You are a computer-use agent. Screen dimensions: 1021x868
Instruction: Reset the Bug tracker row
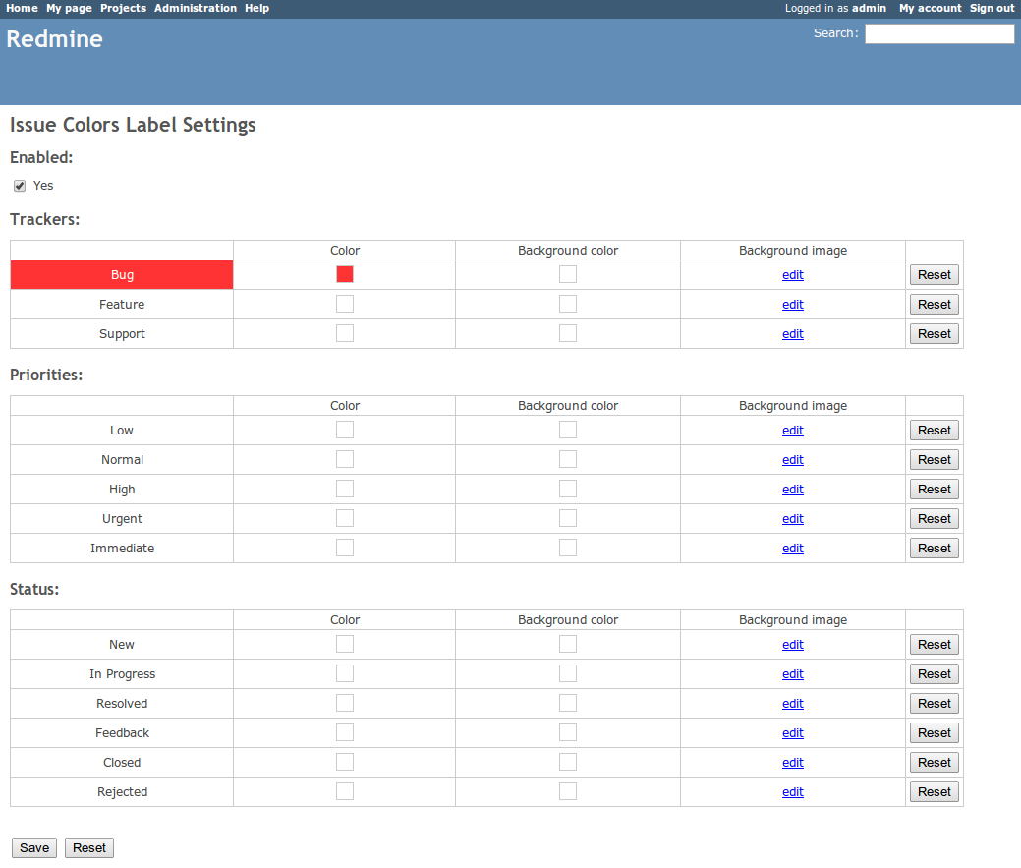[x=935, y=275]
